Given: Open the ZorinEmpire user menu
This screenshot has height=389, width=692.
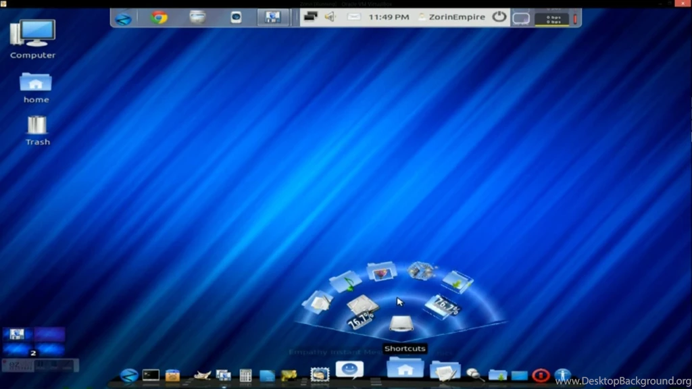Looking at the screenshot, I should pyautogui.click(x=452, y=17).
